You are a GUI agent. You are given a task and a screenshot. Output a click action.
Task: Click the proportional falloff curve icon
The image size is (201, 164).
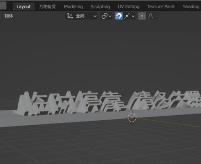[x=151, y=16]
